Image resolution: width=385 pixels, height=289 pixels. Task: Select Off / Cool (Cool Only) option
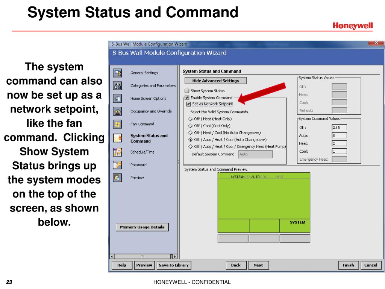point(190,126)
